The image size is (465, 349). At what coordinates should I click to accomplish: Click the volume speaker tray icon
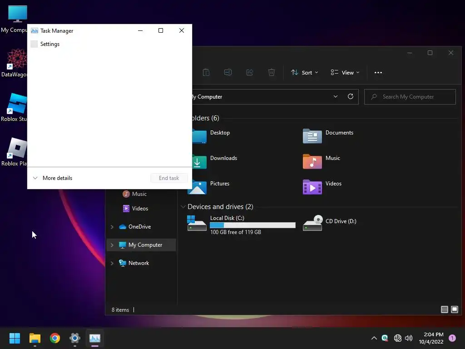click(x=409, y=338)
